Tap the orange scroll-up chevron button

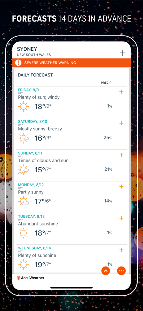[106, 271]
